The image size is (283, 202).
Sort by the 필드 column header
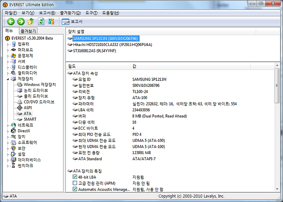click(98, 66)
